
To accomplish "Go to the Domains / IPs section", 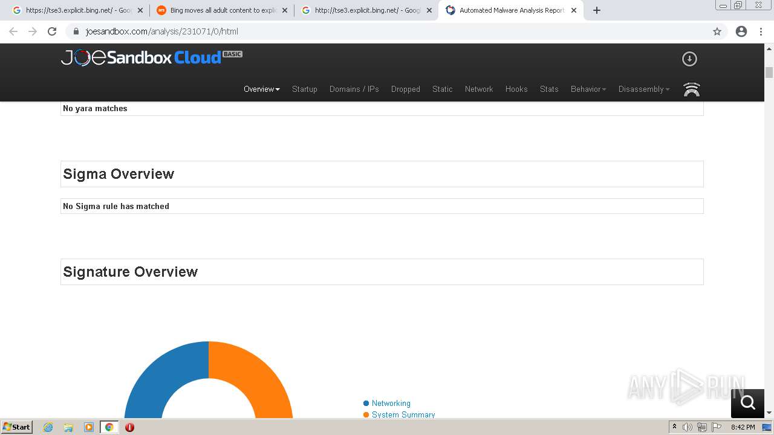I will [x=354, y=89].
